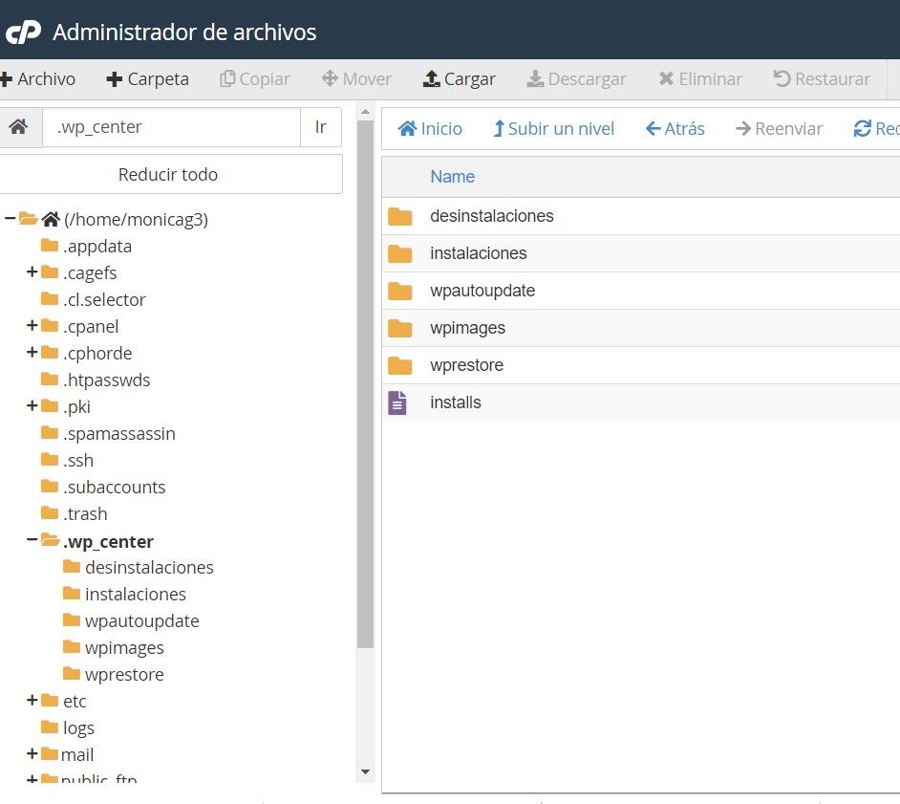This screenshot has width=900, height=804.
Task: Click the cPanel logo in the header
Action: coord(23,33)
